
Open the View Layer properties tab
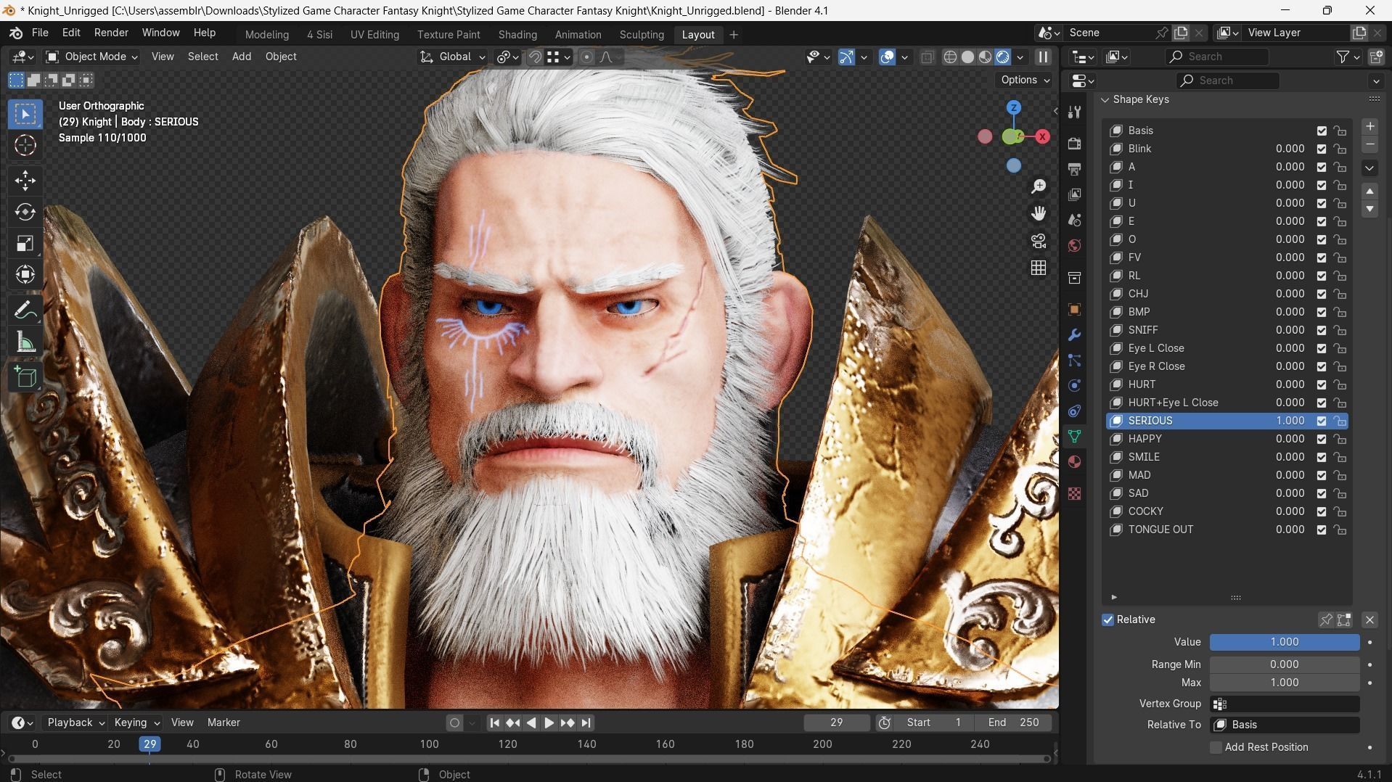[1074, 194]
